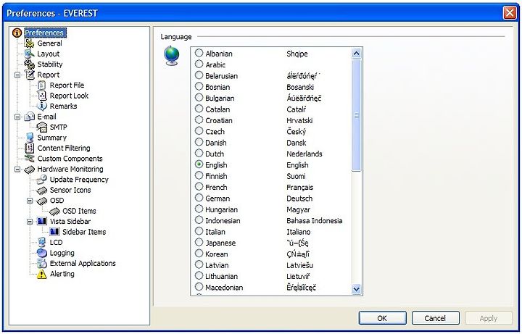The height and width of the screenshot is (334, 522).
Task: Click the Report Look icon
Action: click(x=41, y=96)
